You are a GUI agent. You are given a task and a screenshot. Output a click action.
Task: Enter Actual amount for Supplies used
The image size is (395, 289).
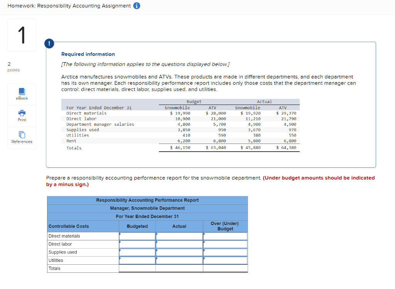click(x=179, y=252)
